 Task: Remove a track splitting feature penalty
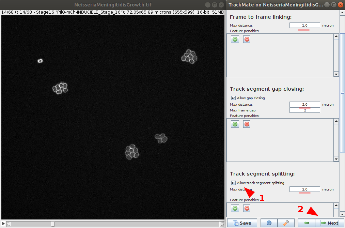tap(247, 208)
